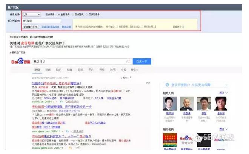Open third related person photo
The width and height of the screenshot is (249, 154).
204,104
